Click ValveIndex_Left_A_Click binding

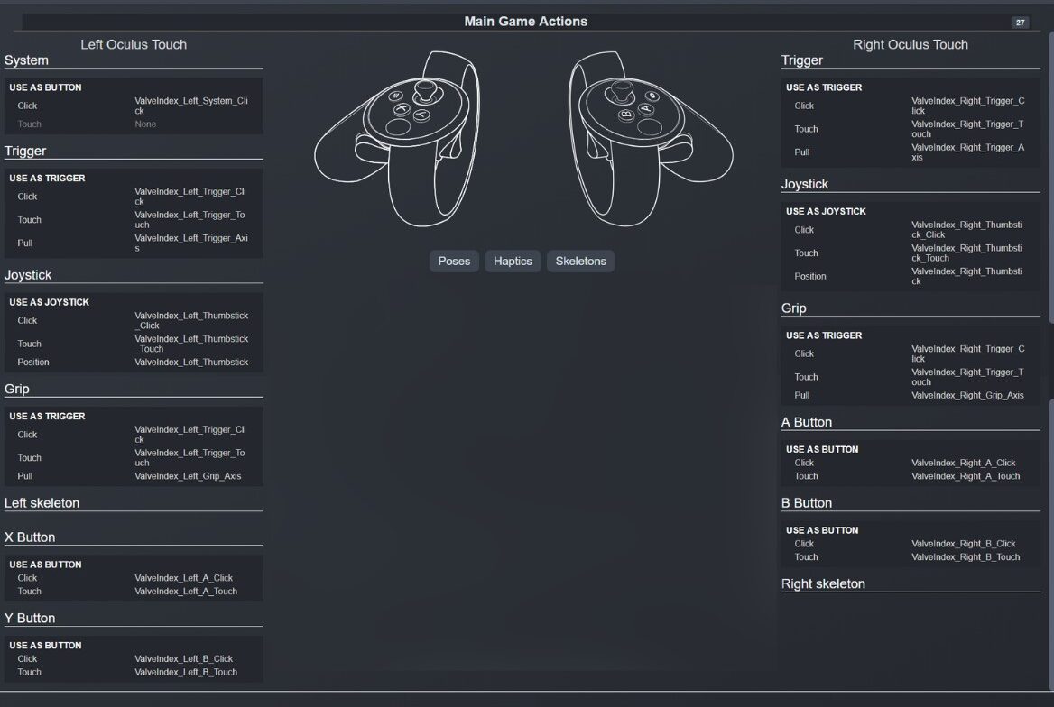[x=183, y=578]
